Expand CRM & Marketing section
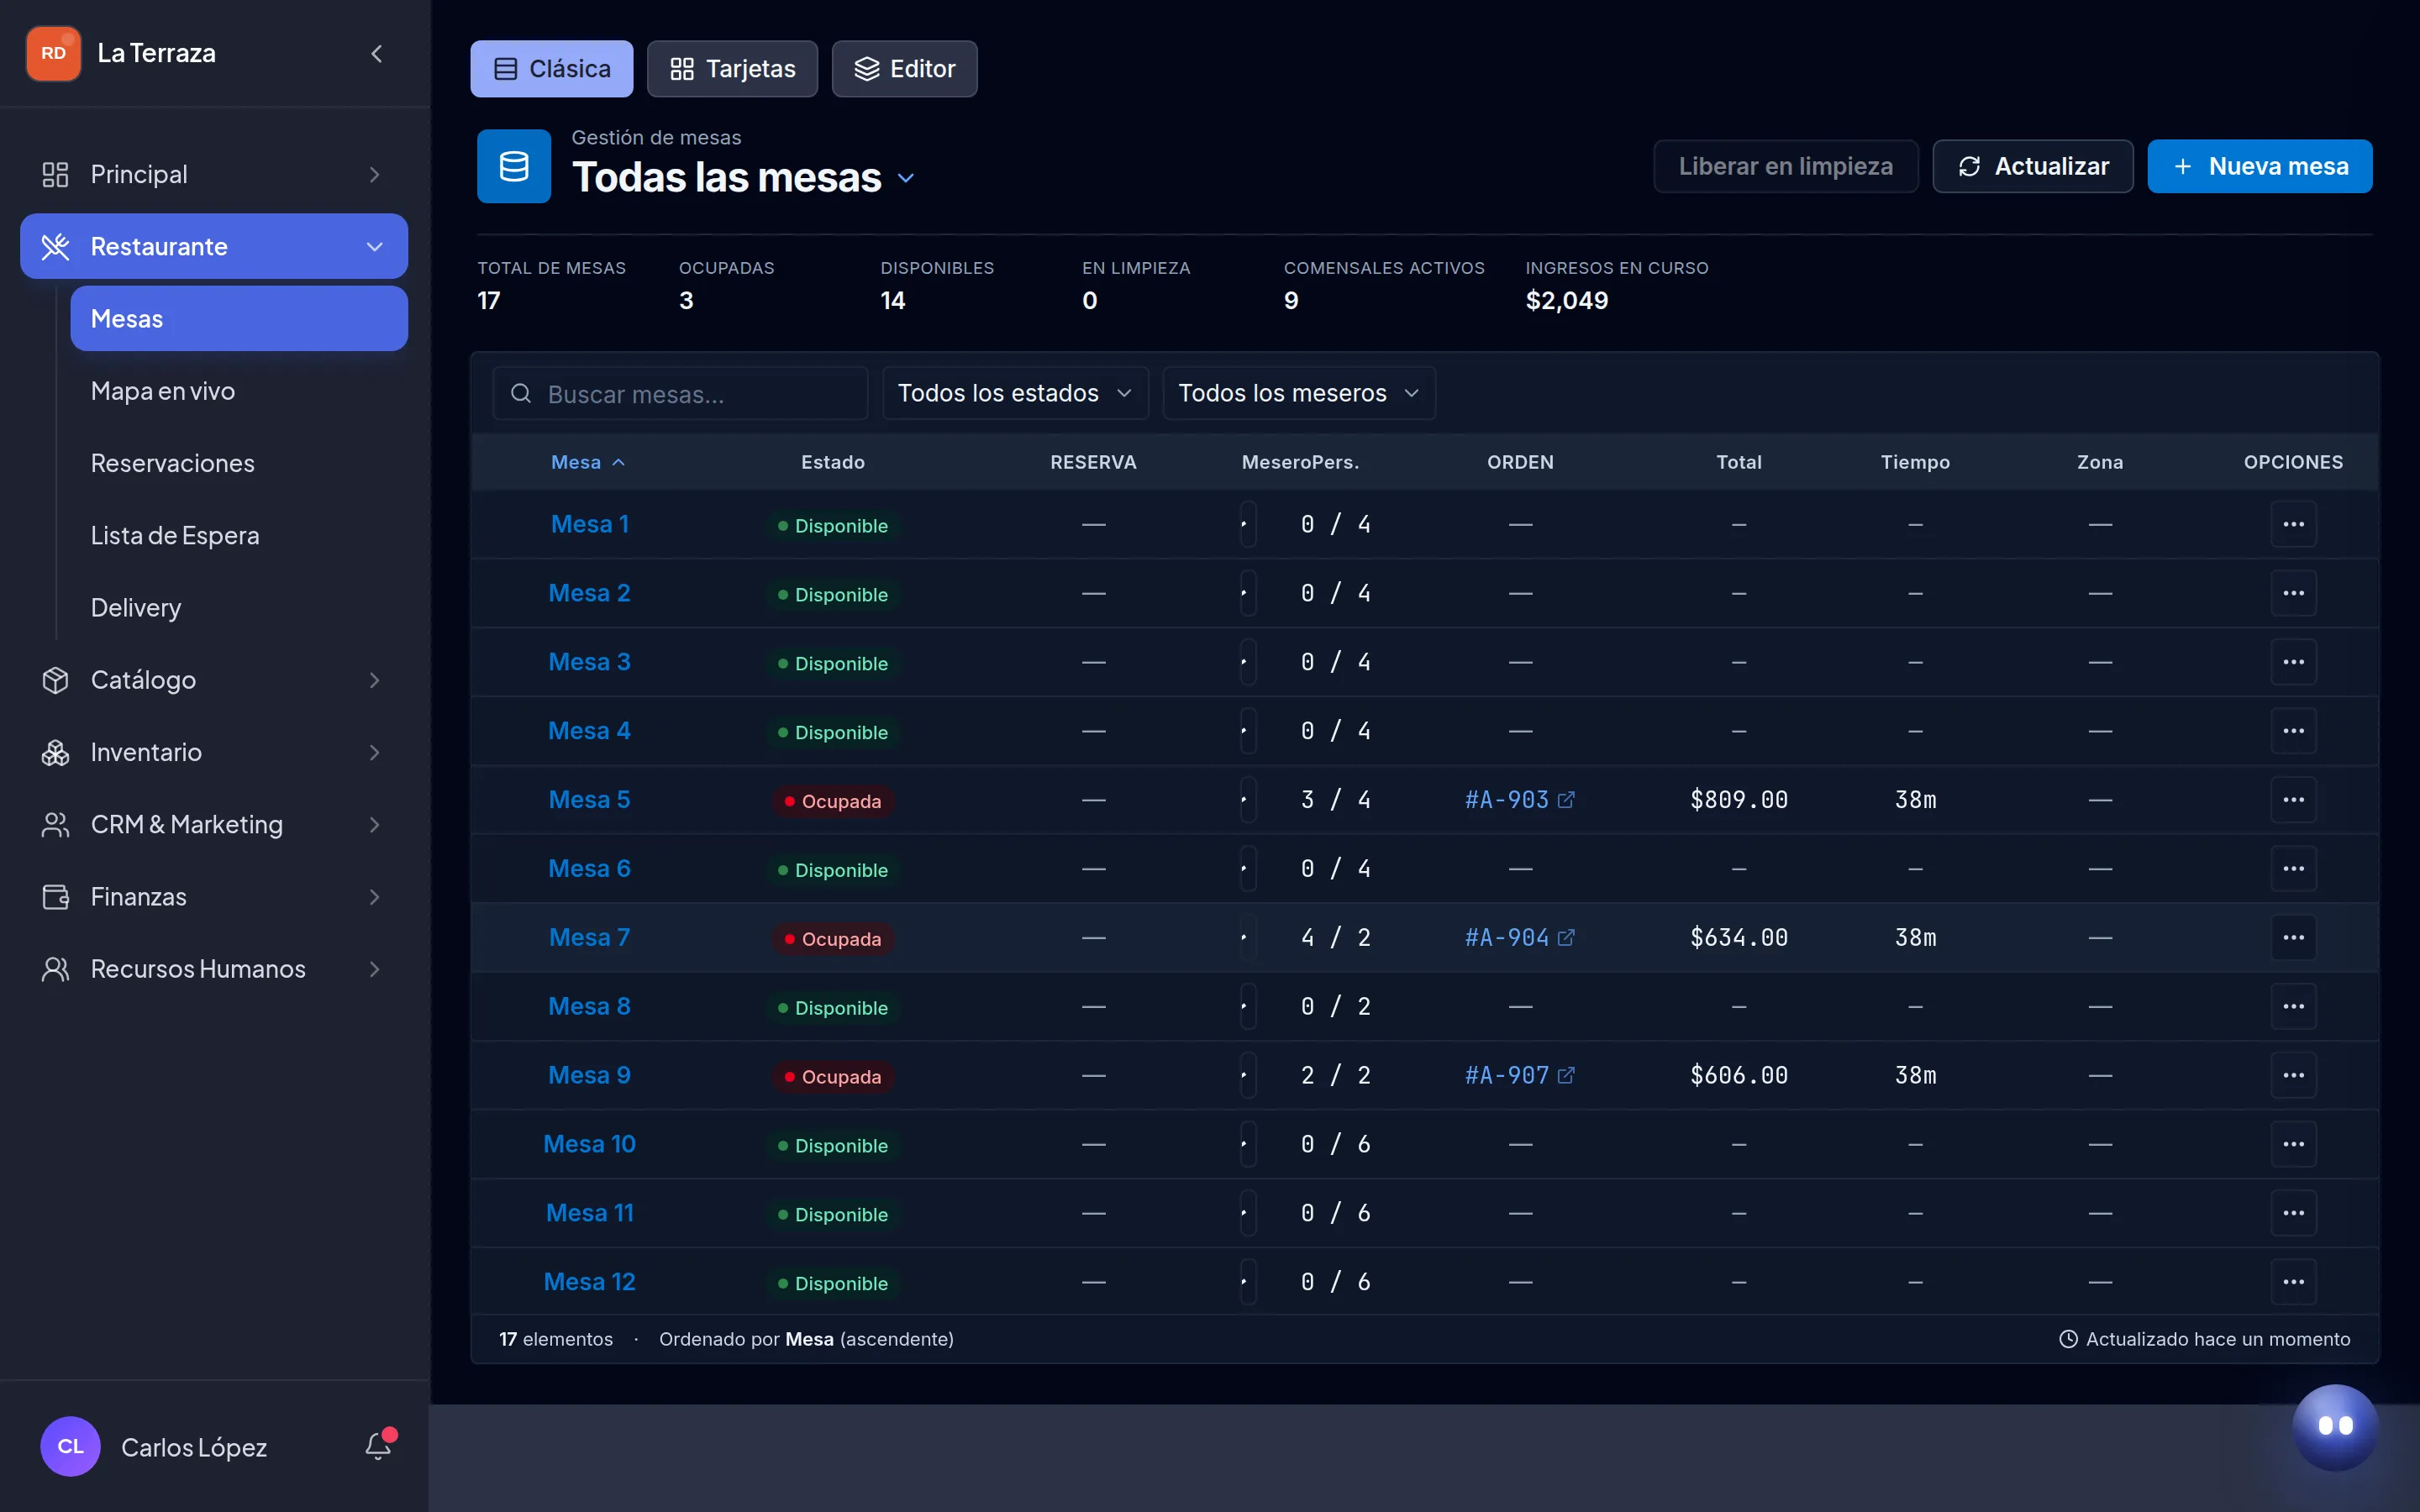Image resolution: width=2420 pixels, height=1512 pixels. pos(214,824)
